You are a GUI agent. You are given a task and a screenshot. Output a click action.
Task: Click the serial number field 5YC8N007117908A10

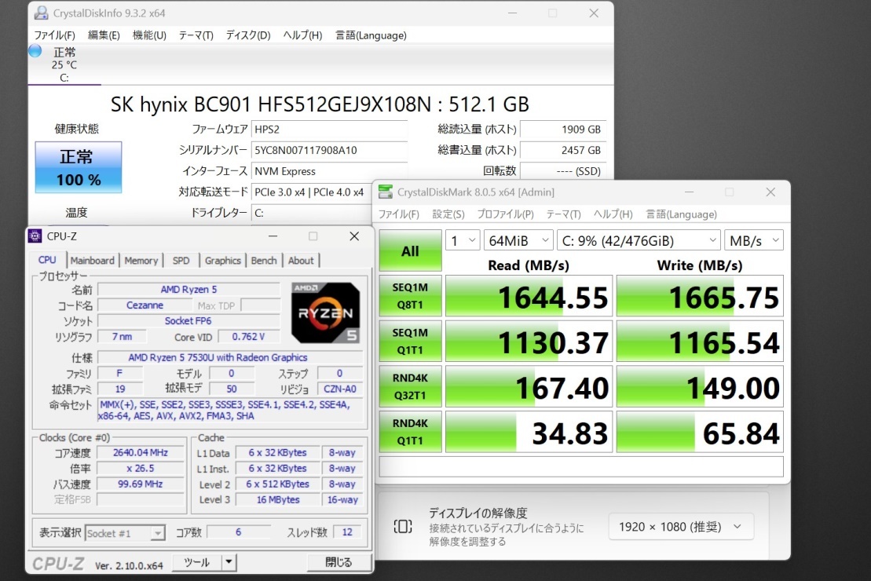(x=329, y=150)
